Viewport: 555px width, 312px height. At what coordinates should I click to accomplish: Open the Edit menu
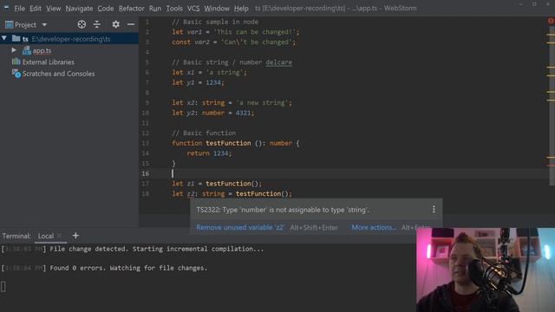[35, 8]
